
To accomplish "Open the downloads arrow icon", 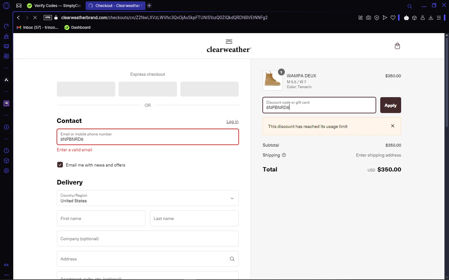I will point(431,18).
